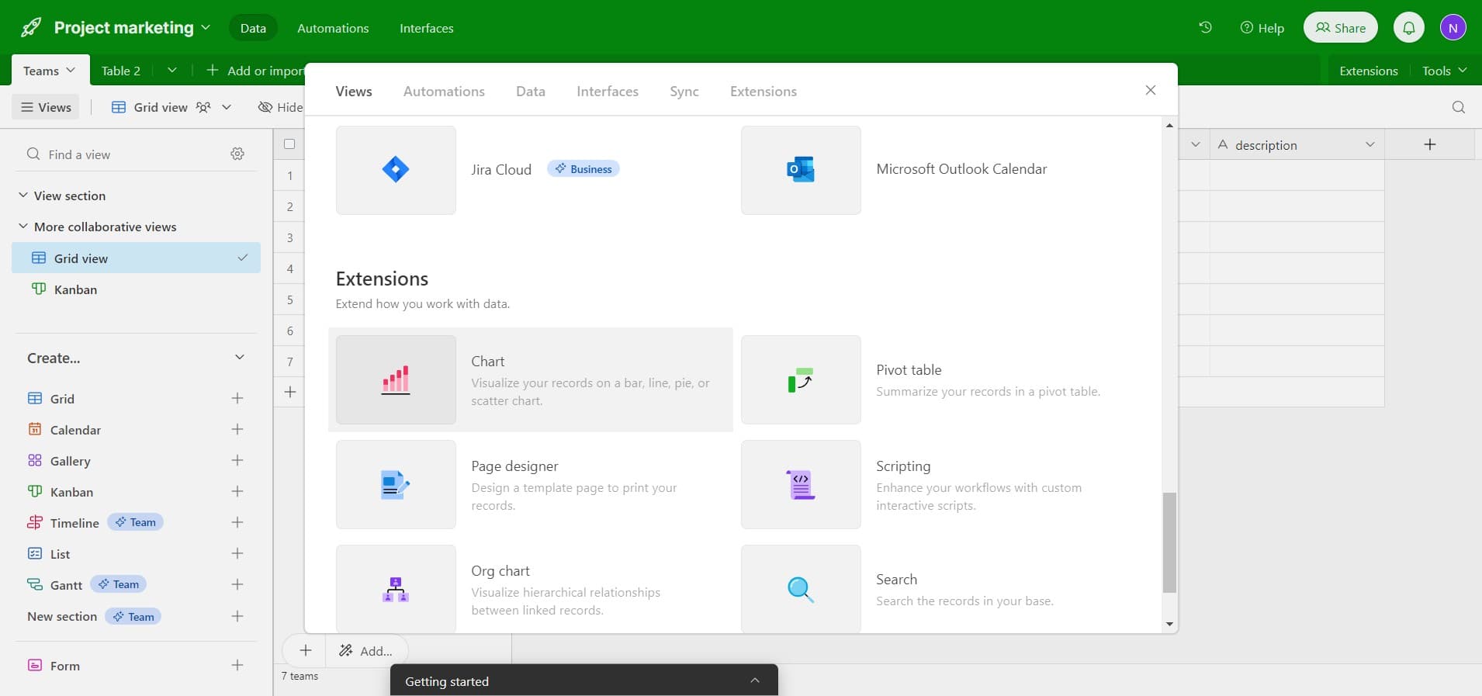Screen dimensions: 1482x696
Task: Open the description field dropdown arrow
Action: [x=1369, y=145]
